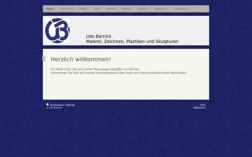
Task: Open the Home navigation tab
Action: (x=50, y=9)
